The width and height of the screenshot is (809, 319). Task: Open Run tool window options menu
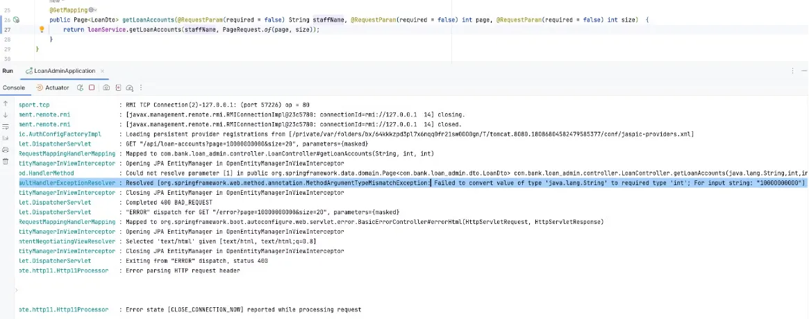(x=792, y=71)
